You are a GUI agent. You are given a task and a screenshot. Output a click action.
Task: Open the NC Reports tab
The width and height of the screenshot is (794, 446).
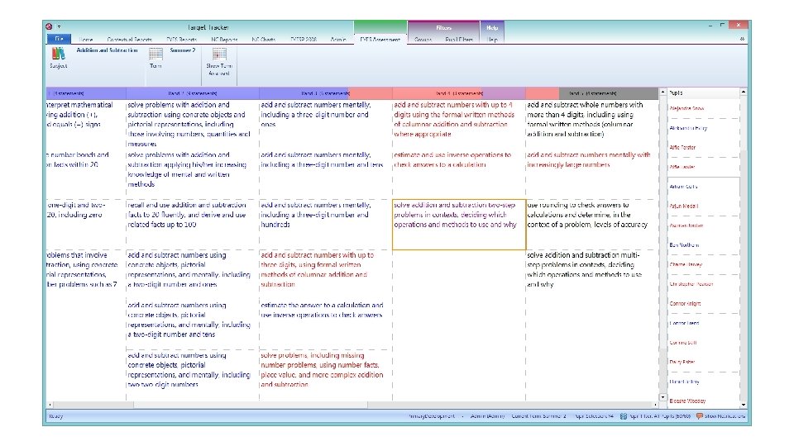tap(224, 40)
